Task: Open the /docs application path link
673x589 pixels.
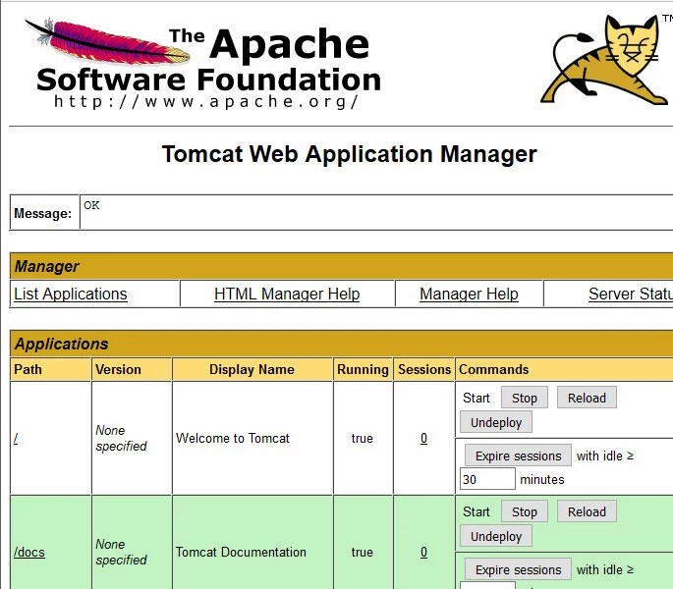Action: [x=29, y=553]
